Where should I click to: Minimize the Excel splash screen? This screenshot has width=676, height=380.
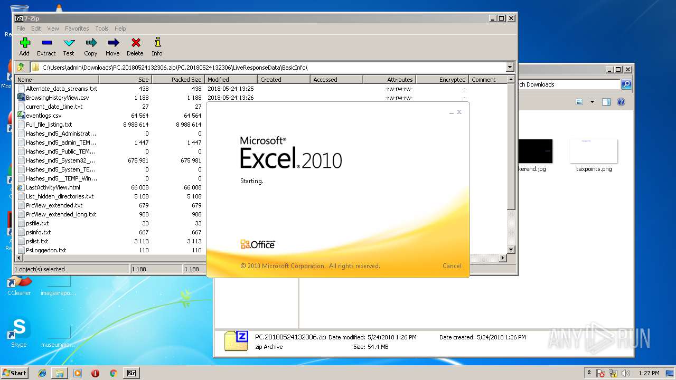coord(452,112)
